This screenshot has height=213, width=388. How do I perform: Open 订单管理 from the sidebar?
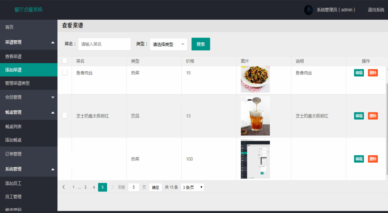pyautogui.click(x=29, y=154)
